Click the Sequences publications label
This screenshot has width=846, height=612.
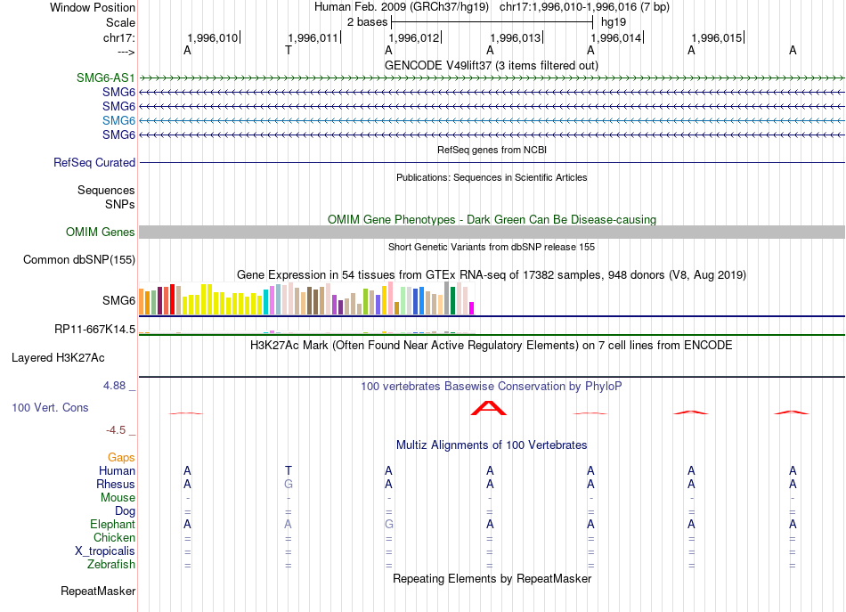(106, 190)
